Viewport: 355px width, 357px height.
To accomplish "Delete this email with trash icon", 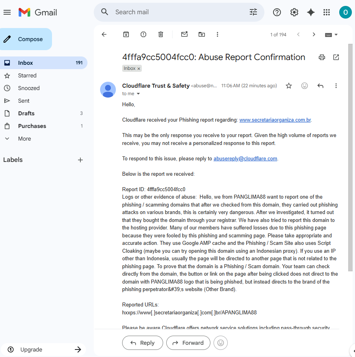I will click(161, 34).
